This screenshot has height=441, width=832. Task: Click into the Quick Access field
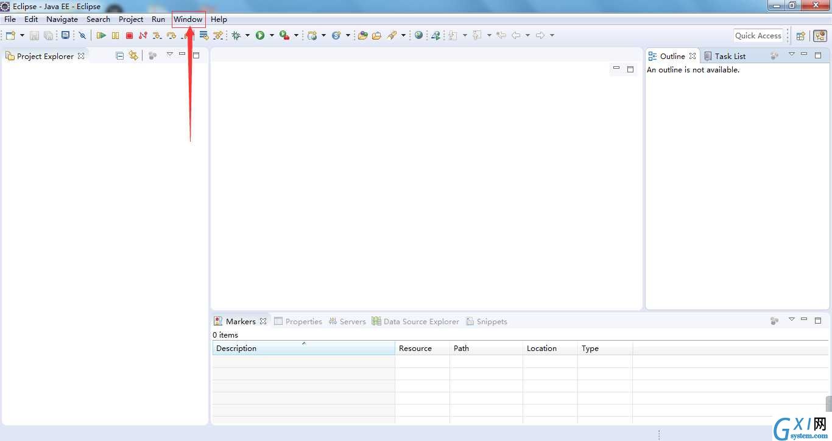click(758, 35)
